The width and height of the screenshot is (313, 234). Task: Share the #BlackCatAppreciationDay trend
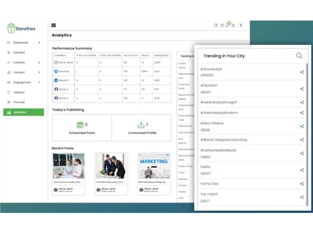(x=302, y=140)
